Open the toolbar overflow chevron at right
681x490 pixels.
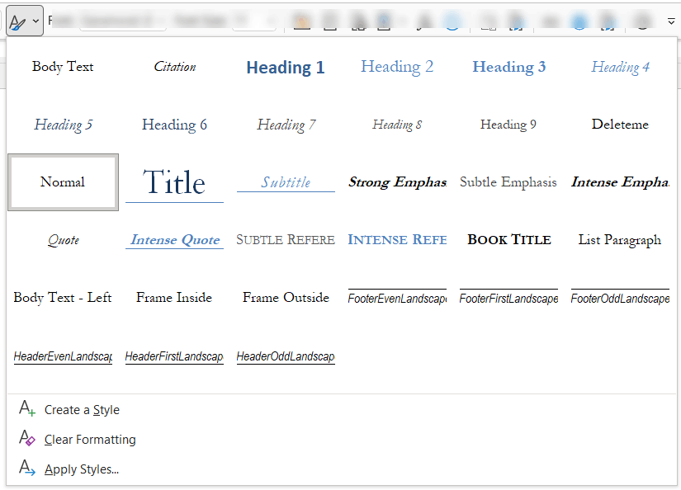(671, 21)
